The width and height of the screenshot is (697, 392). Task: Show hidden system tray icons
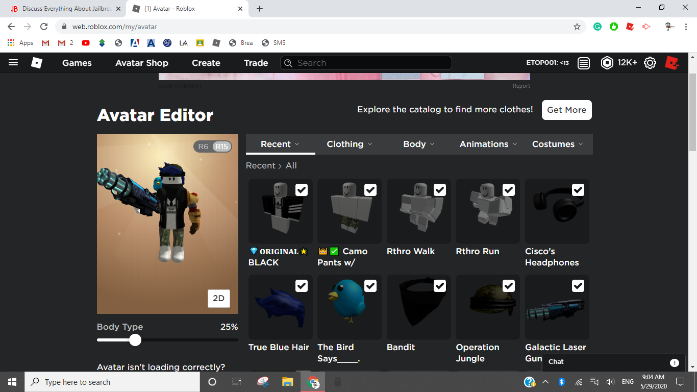click(x=545, y=382)
